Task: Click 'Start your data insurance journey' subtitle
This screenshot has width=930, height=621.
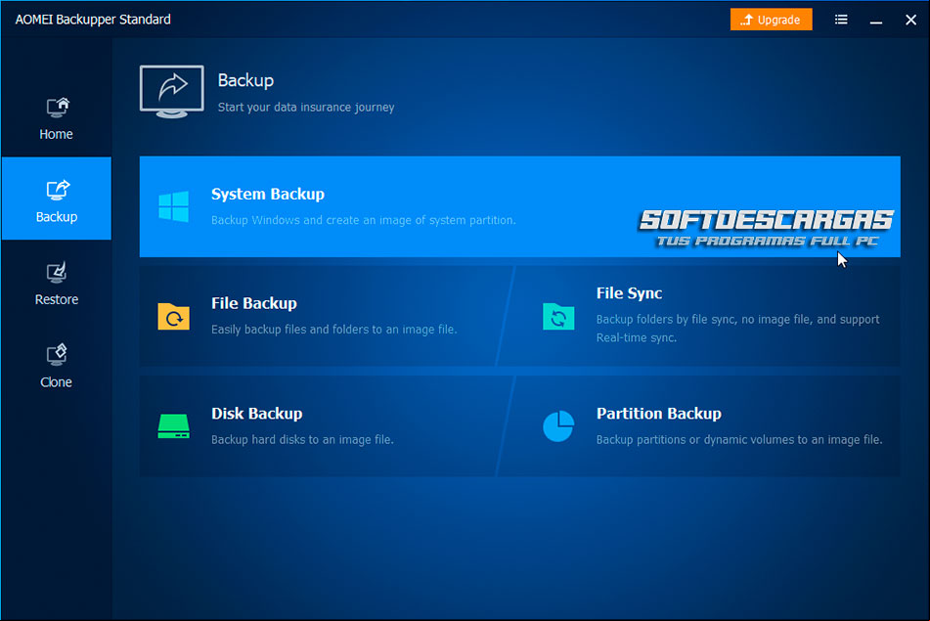Action: (306, 108)
